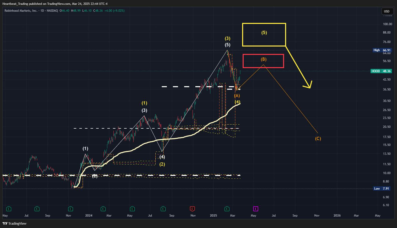Click the red earnings icon above Nov 2024
Viewport: 397px width, 228px height.
click(193, 209)
